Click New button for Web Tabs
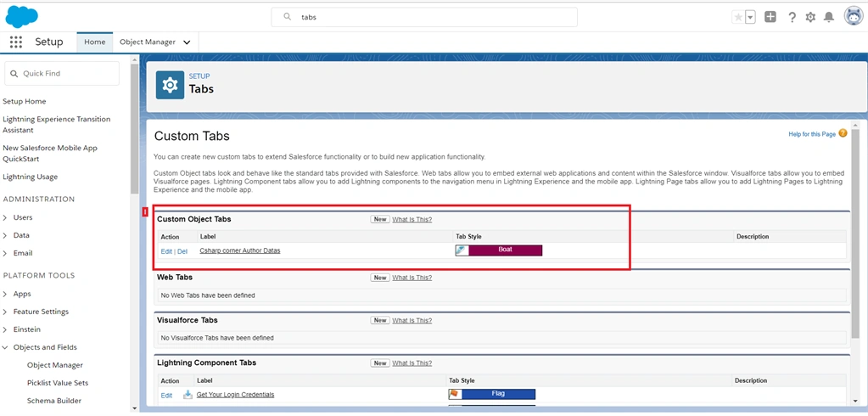The image size is (868, 416). [380, 278]
